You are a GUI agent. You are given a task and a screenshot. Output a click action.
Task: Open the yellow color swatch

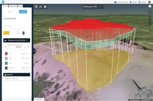6,33
